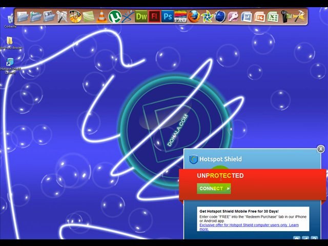Close the Hotspot Shield popup with X
Screen dimensions: 328x246
pos(321,149)
